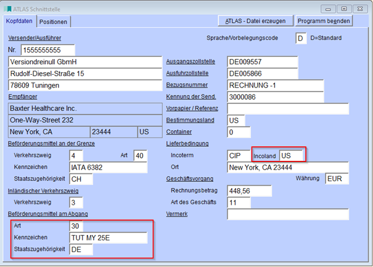Click the Währung field showing EUR
Viewport: 373px width, 267px height.
pos(337,179)
